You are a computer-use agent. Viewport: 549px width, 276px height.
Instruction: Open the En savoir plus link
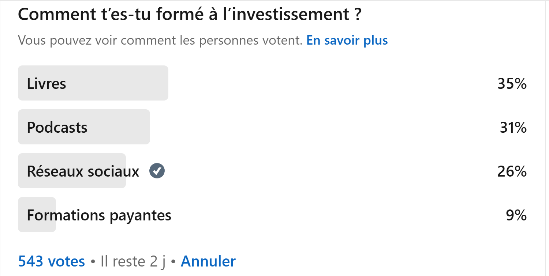347,40
